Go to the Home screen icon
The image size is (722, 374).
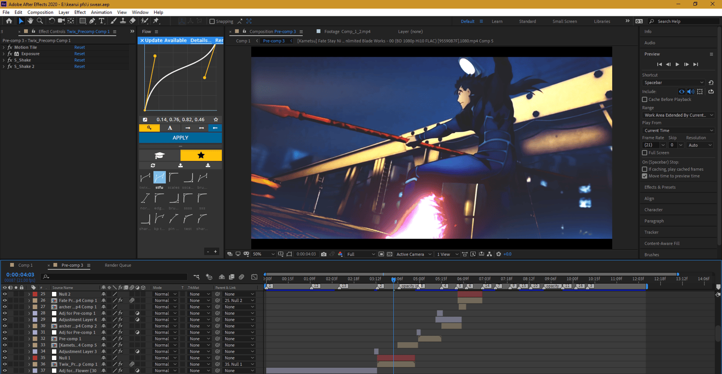(9, 21)
